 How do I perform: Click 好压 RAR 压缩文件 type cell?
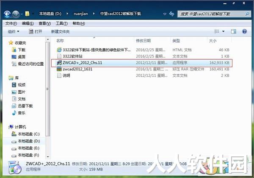[188, 69]
